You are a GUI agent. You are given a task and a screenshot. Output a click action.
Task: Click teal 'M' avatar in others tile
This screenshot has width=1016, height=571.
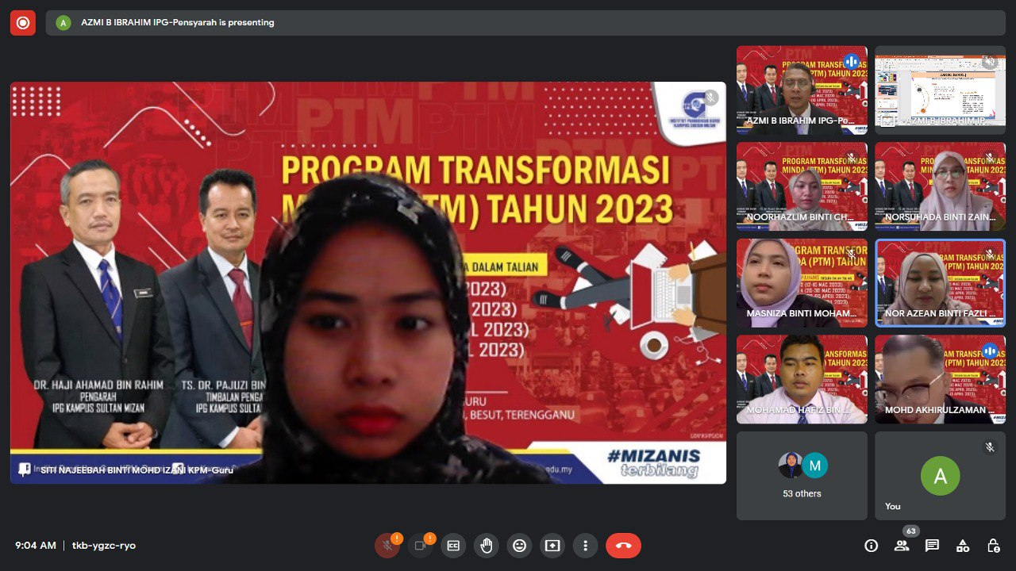814,466
